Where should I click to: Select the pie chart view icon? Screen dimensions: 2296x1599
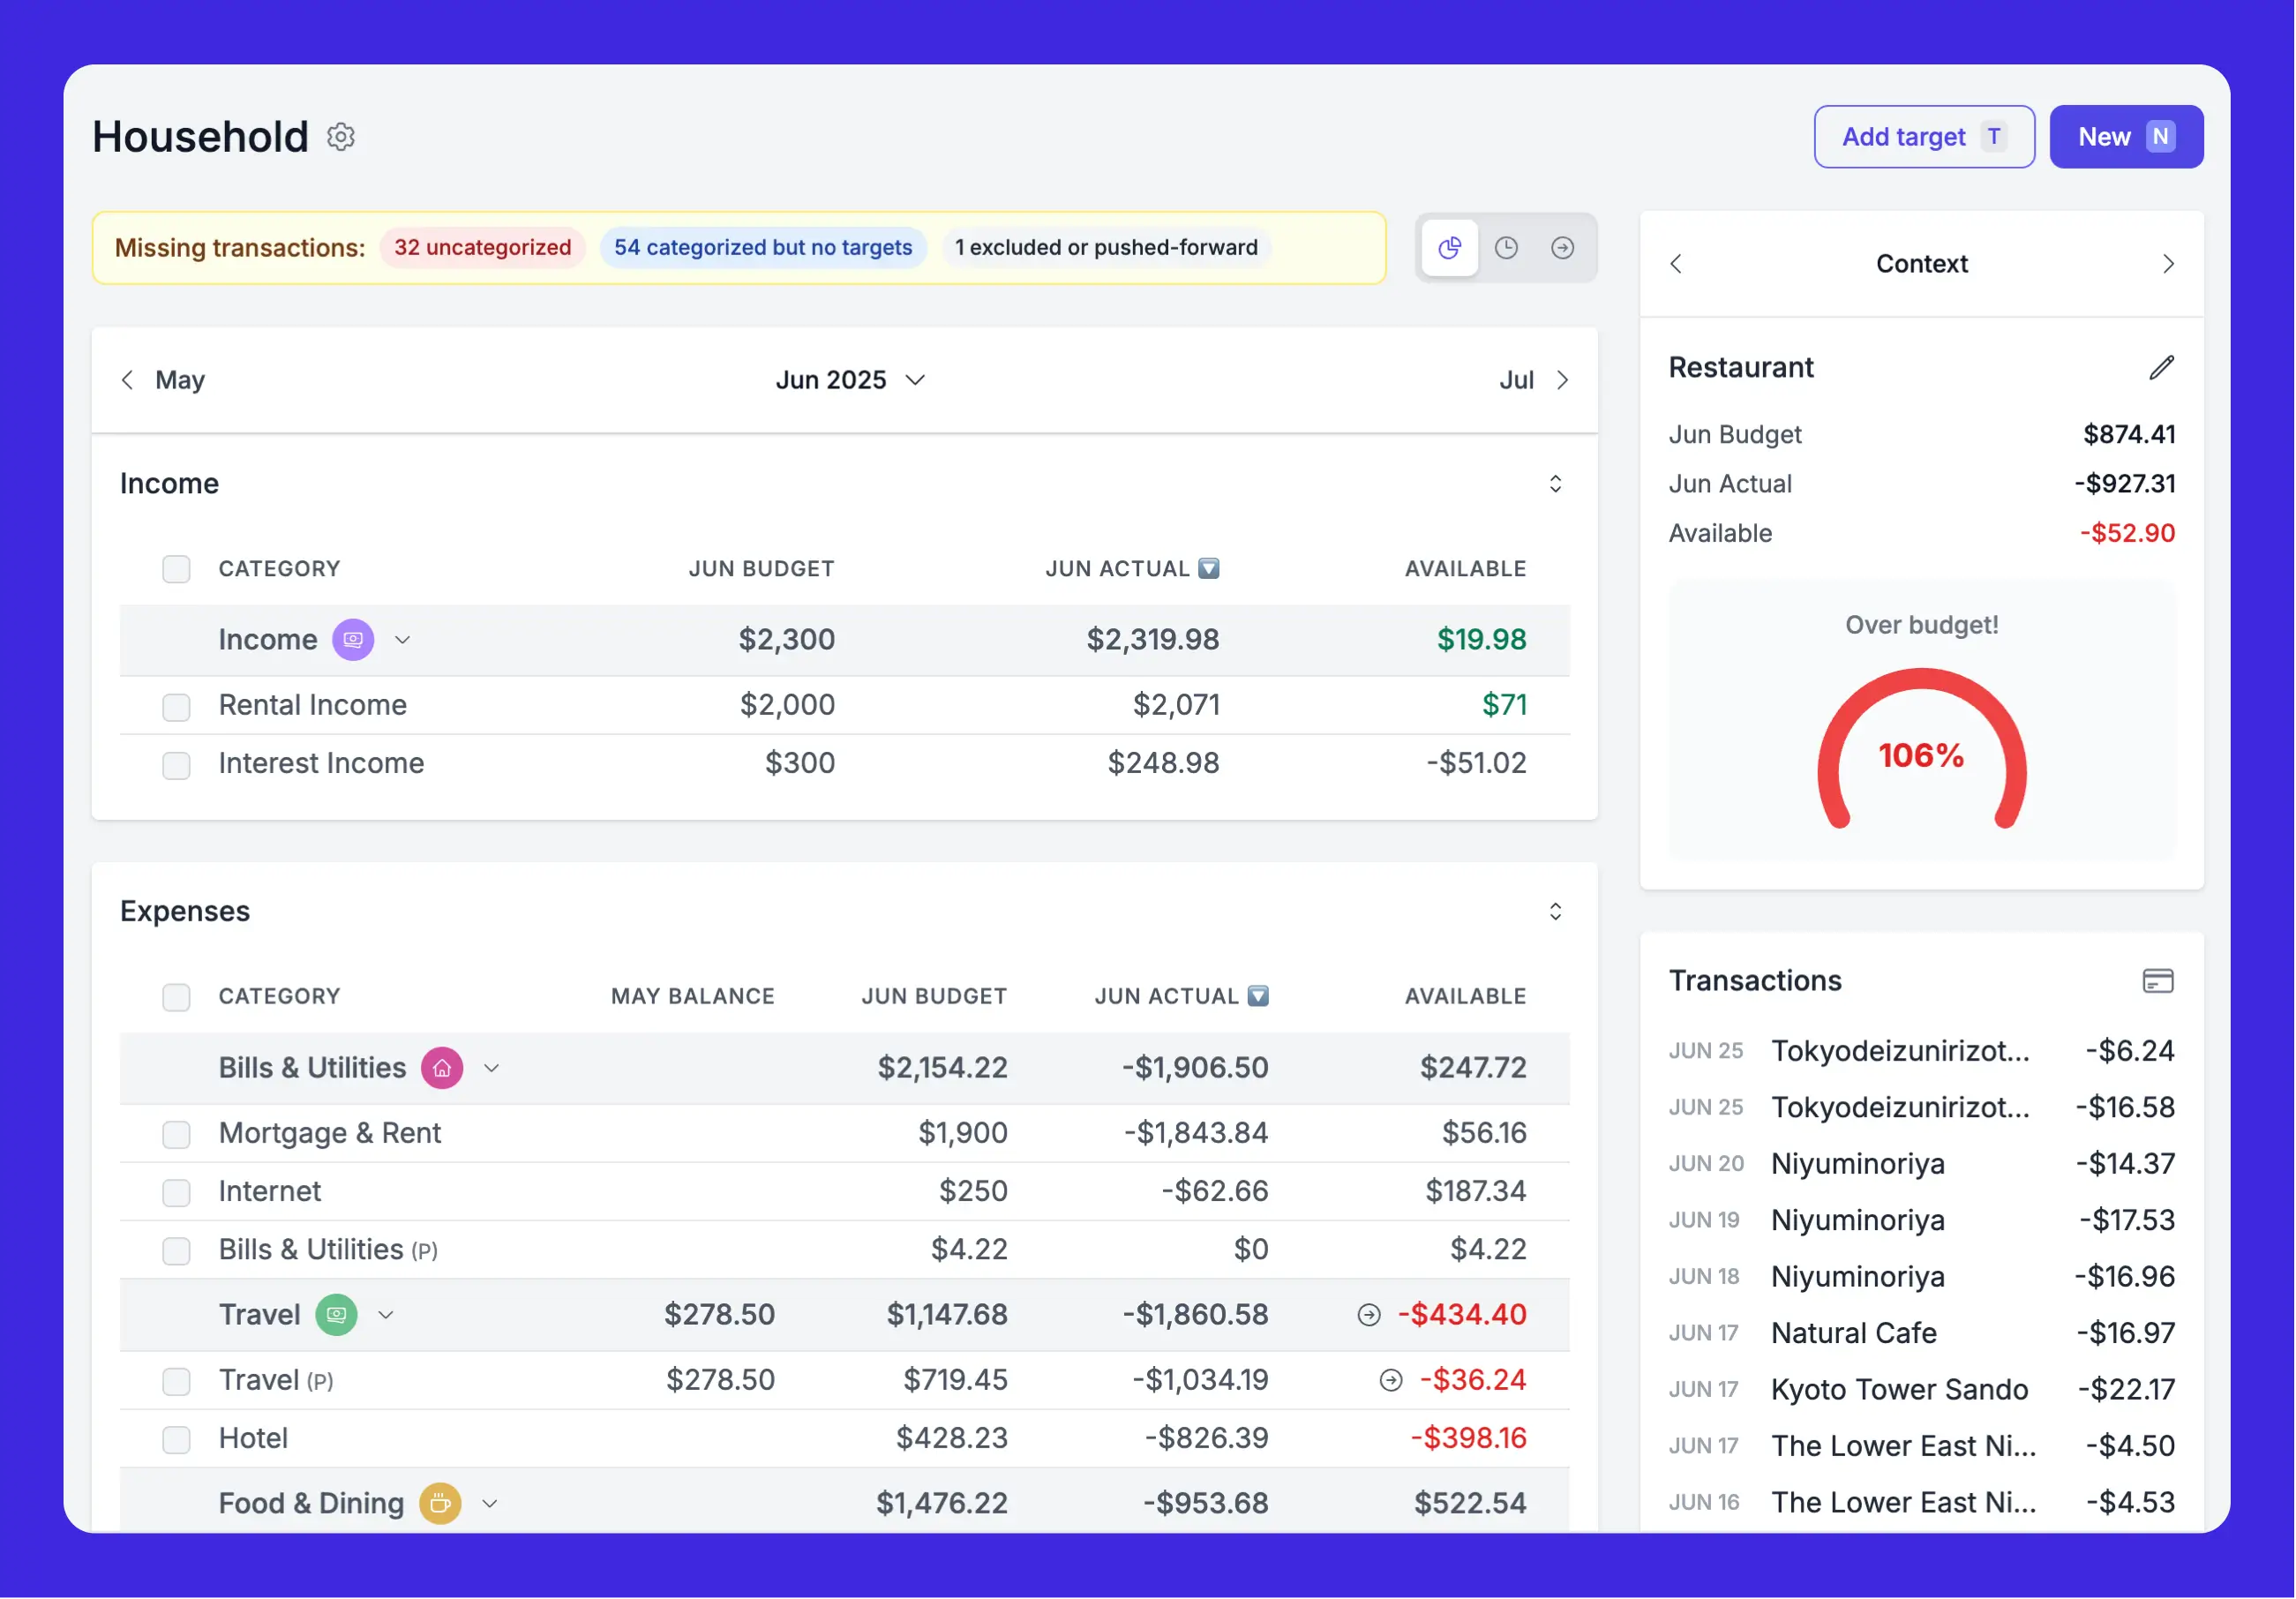[1449, 248]
